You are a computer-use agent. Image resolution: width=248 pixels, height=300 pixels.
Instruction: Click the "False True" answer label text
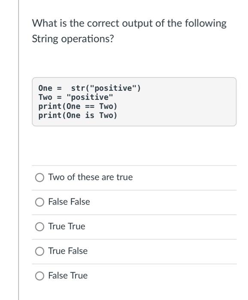tap(68, 276)
